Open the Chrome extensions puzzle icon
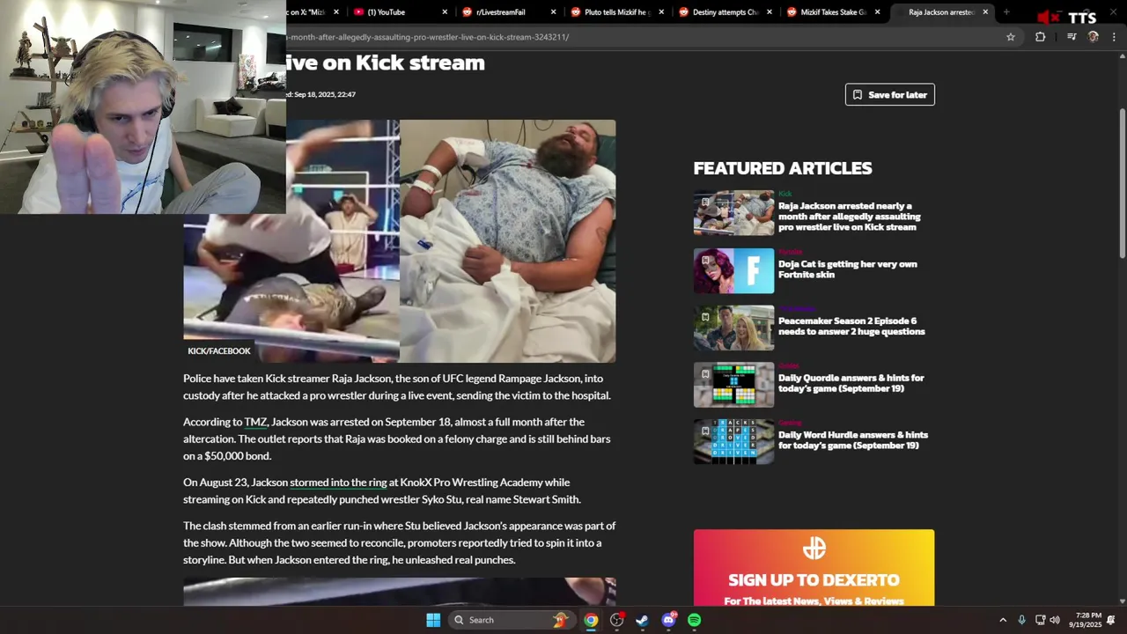The image size is (1127, 634). coord(1040,37)
